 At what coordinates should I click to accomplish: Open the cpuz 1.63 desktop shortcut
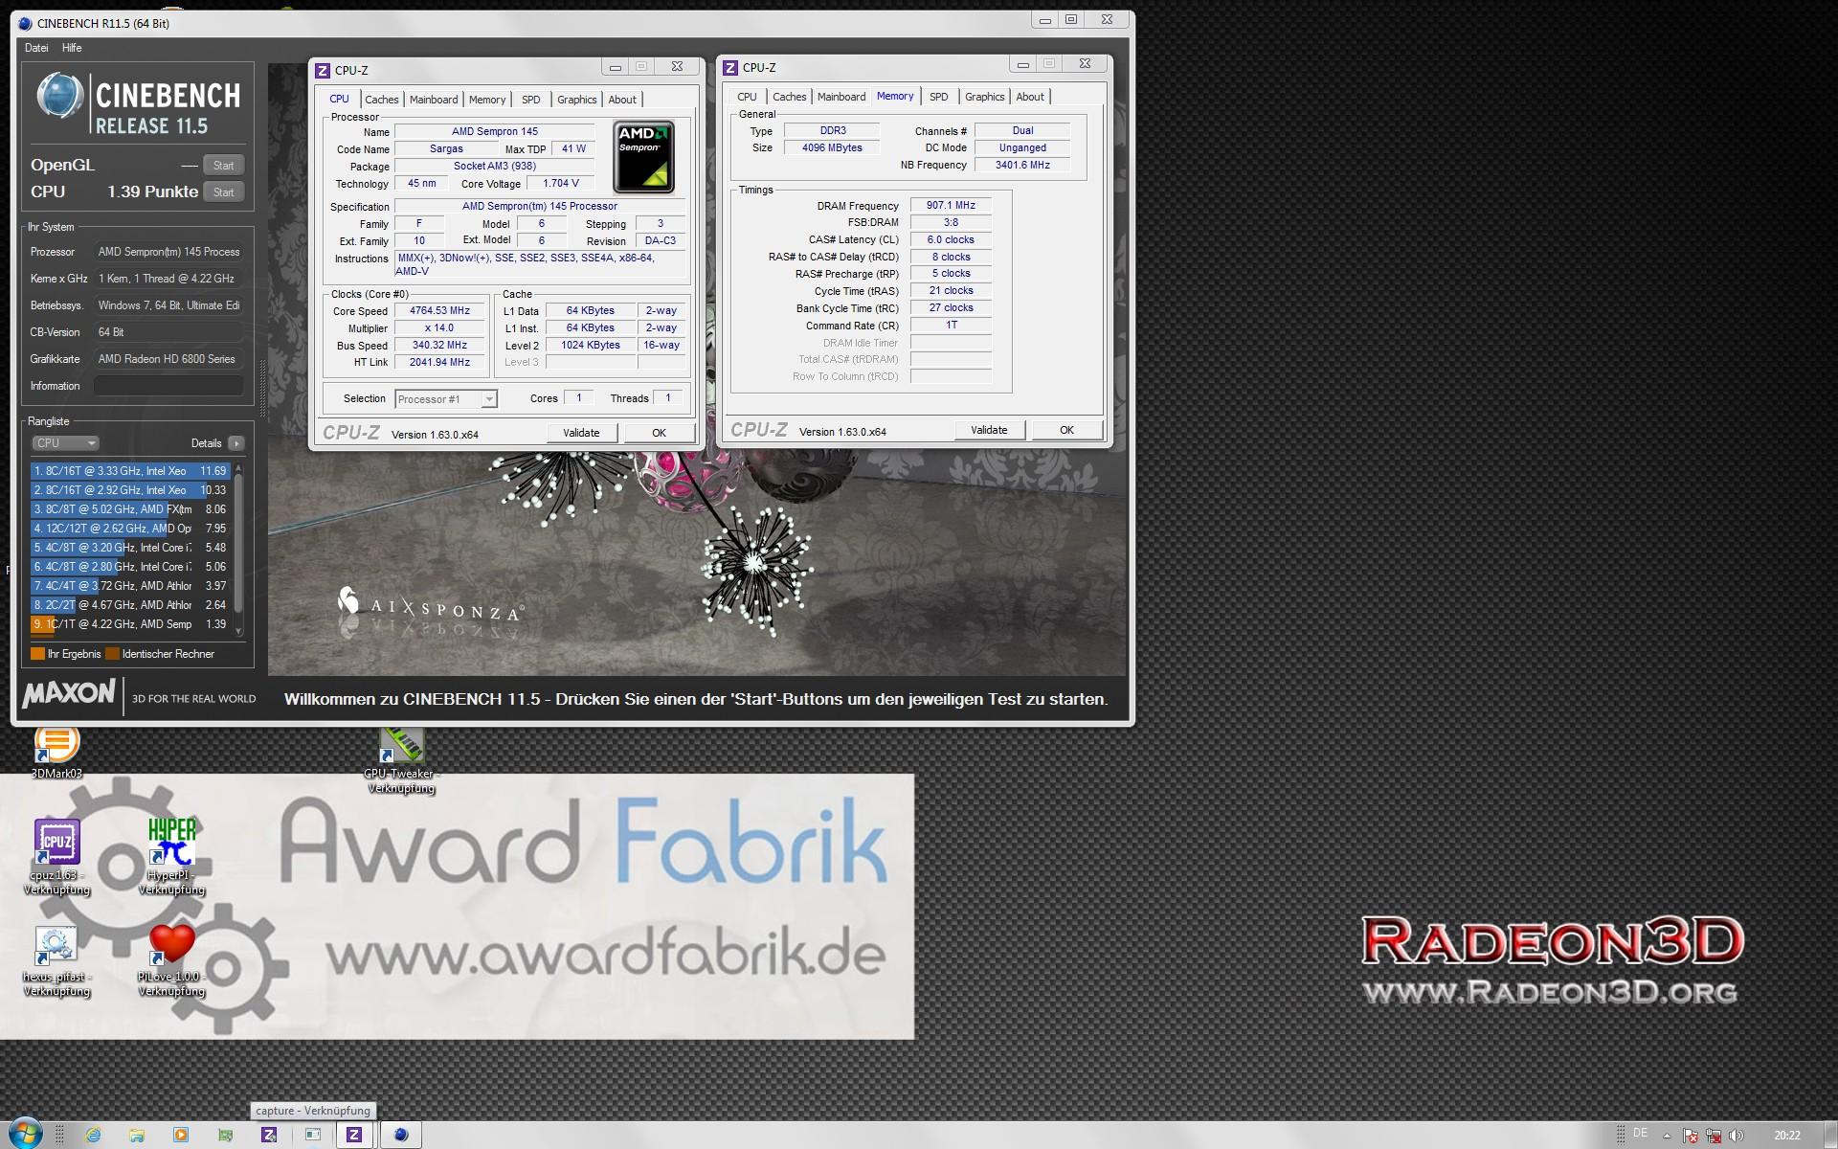coord(56,858)
